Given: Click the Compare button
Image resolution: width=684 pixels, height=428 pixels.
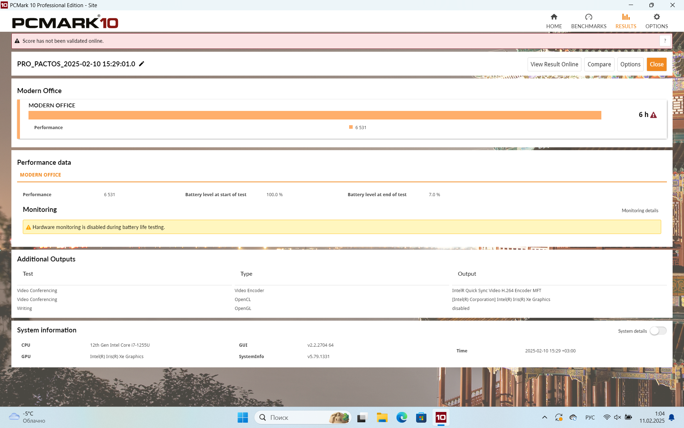Looking at the screenshot, I should (x=599, y=64).
